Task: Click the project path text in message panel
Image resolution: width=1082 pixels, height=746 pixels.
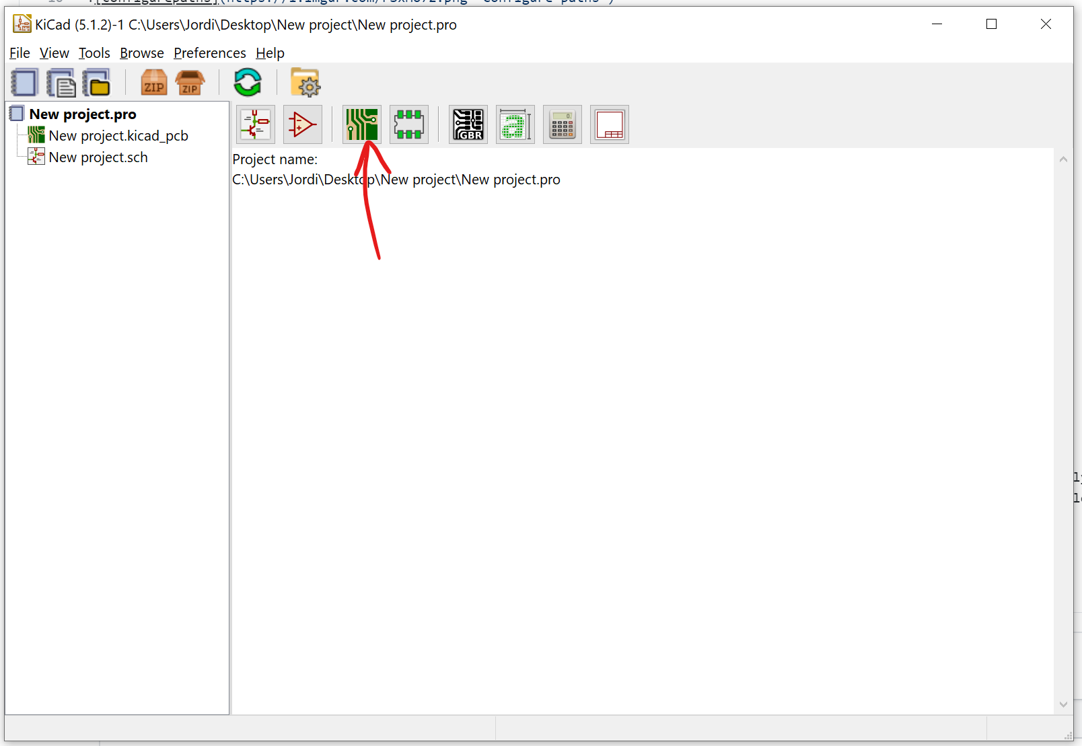Action: coord(396,180)
